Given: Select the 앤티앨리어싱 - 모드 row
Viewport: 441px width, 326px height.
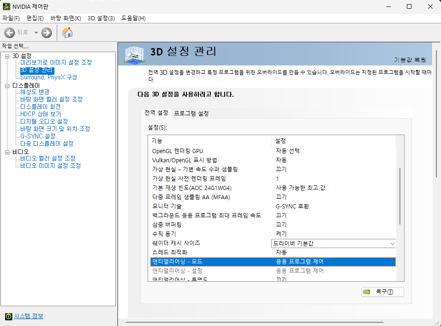Looking at the screenshot, I should coord(273,261).
